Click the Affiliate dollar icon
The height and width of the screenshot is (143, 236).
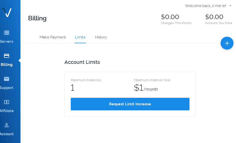click(7, 102)
